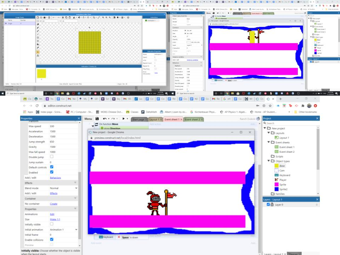Click the blank-page clear image icon in Animations Editor

[x=38, y=17]
